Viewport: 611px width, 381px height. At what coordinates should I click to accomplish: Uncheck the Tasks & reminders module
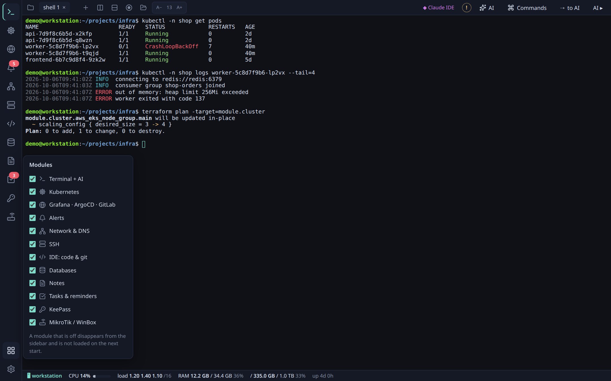pyautogui.click(x=33, y=296)
